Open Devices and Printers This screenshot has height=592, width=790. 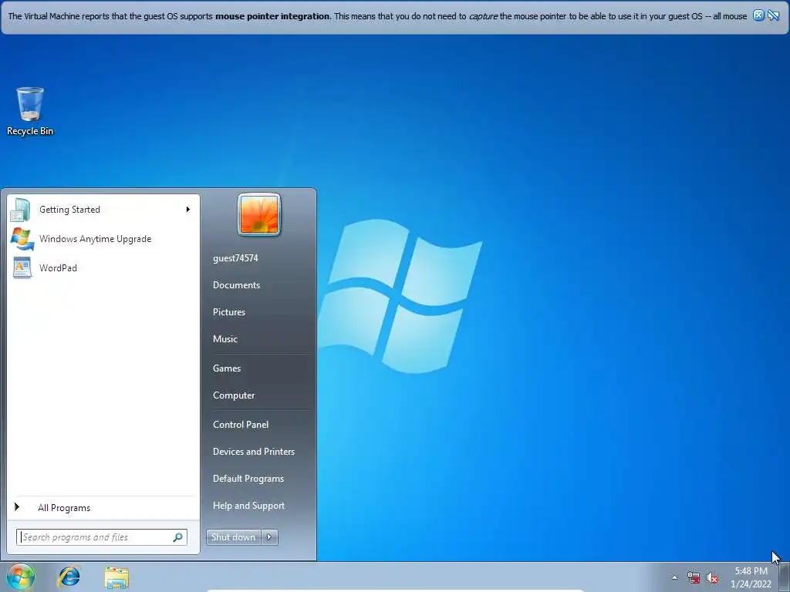pos(254,452)
